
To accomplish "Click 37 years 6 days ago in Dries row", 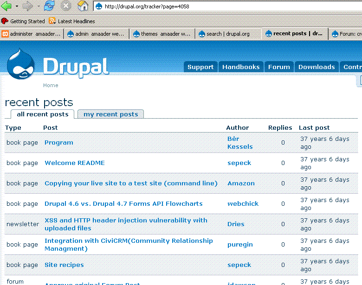I will click(x=324, y=224).
